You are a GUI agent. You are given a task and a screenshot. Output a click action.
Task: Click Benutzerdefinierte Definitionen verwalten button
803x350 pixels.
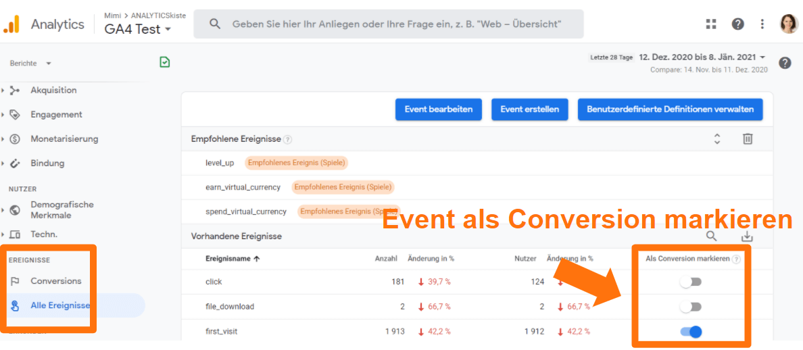(x=671, y=109)
